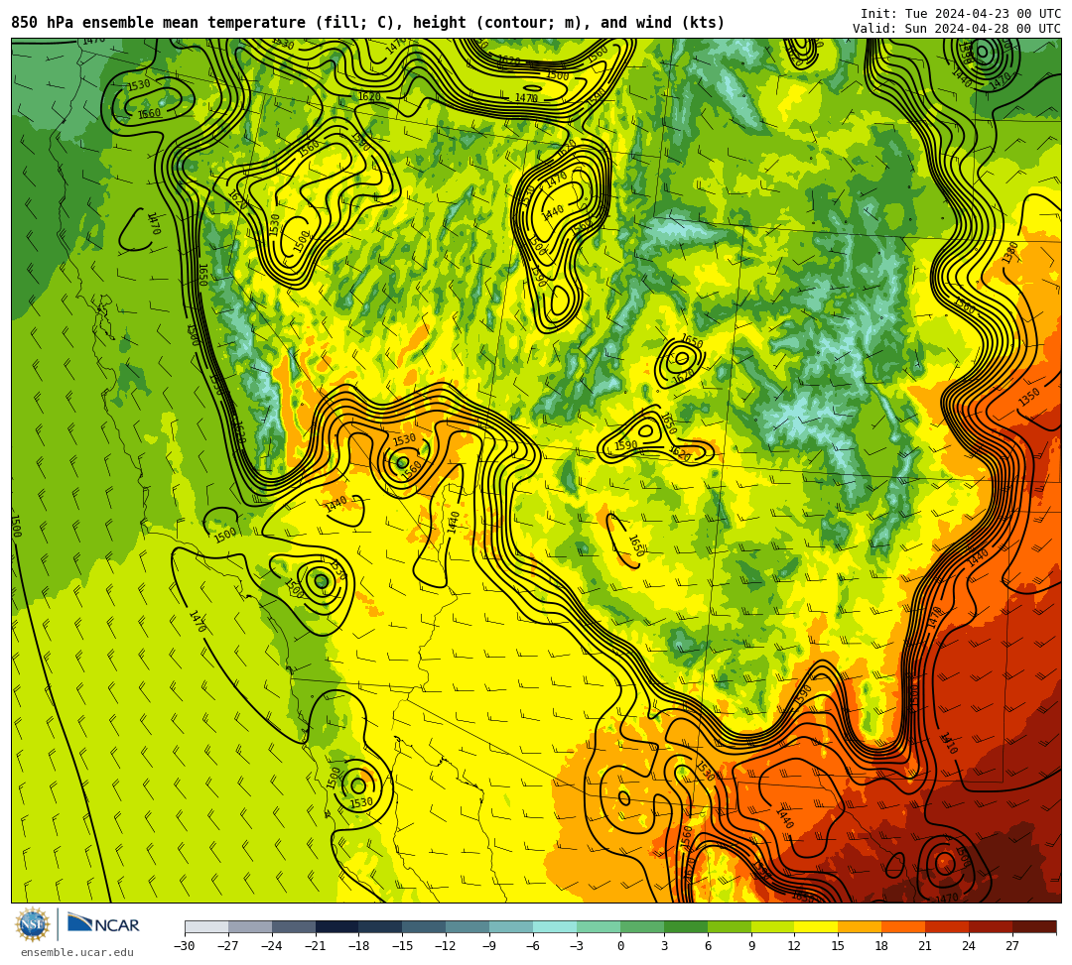1072x965 pixels.
Task: Click the '−9' colorbar tick label
Action: 489,946
